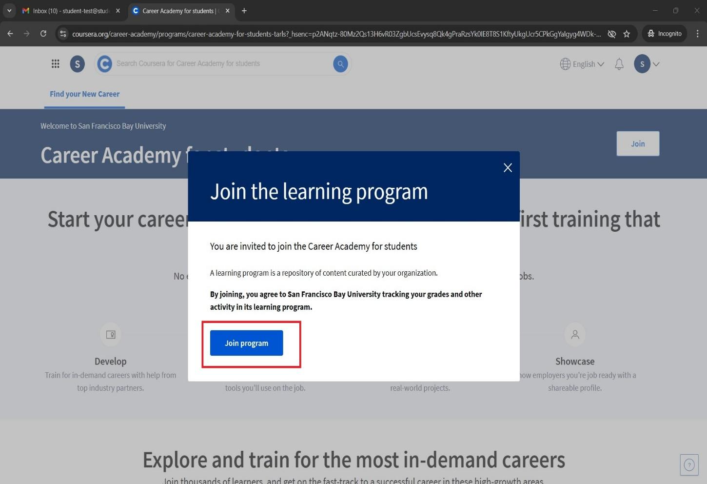Click the third-party cookies blocked eye icon

coord(611,34)
